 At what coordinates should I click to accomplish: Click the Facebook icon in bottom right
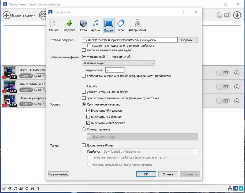tap(236, 188)
